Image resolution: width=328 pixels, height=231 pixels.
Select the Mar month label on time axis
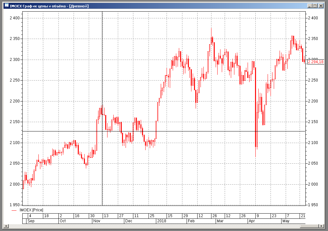click(220, 221)
